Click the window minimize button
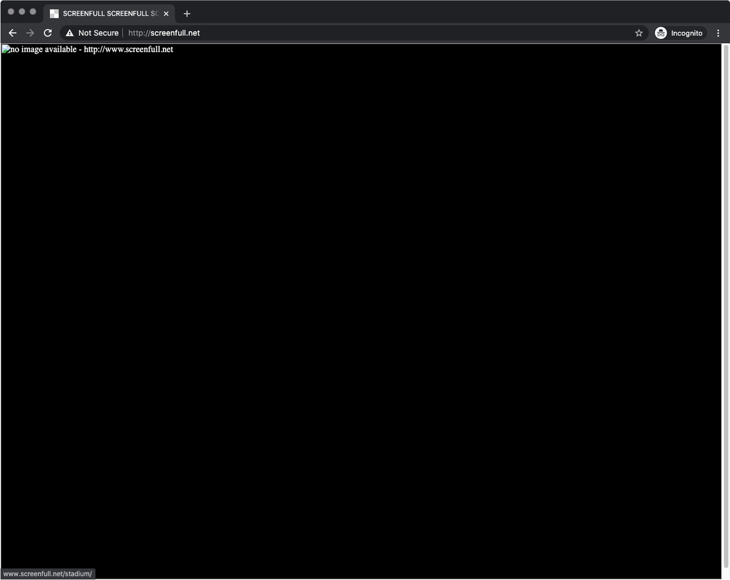 (22, 11)
